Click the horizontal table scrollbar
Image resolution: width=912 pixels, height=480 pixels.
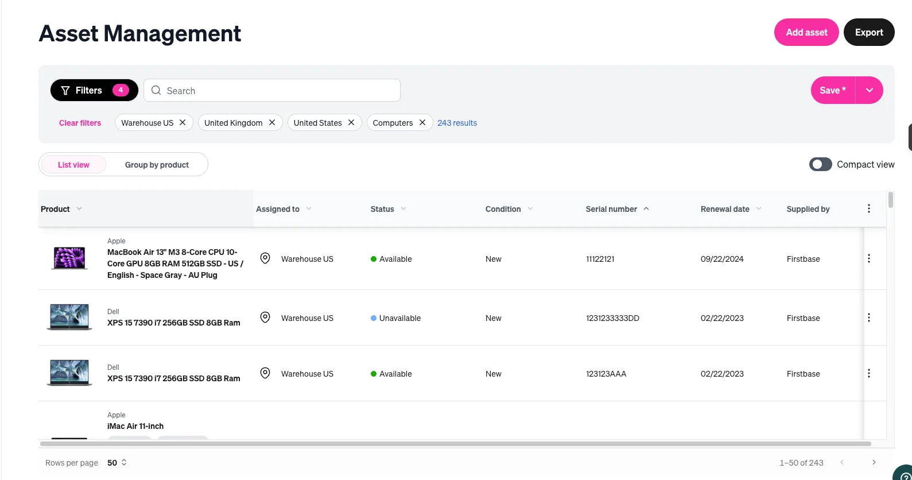point(455,444)
